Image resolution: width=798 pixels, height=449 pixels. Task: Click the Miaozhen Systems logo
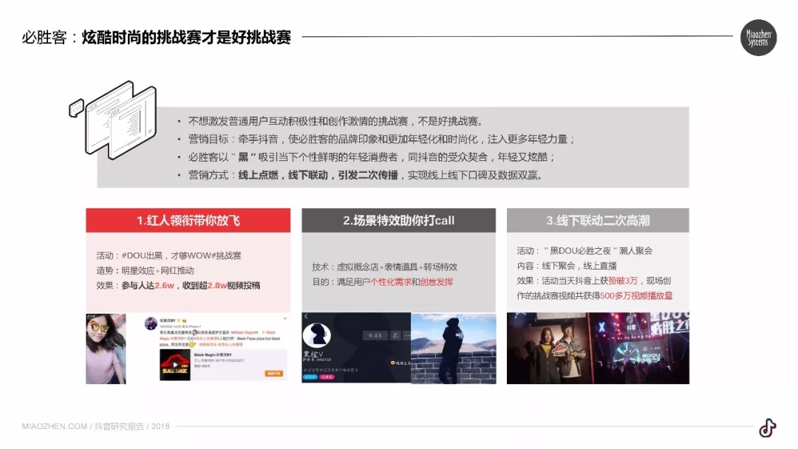(x=758, y=38)
